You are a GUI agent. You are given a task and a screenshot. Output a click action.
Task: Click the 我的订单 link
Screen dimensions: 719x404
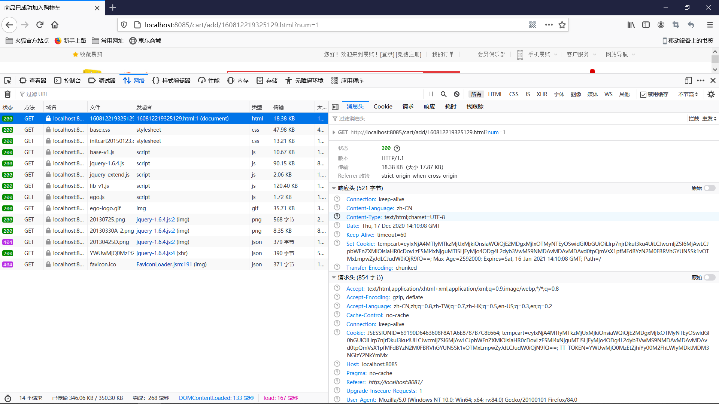coord(443,55)
